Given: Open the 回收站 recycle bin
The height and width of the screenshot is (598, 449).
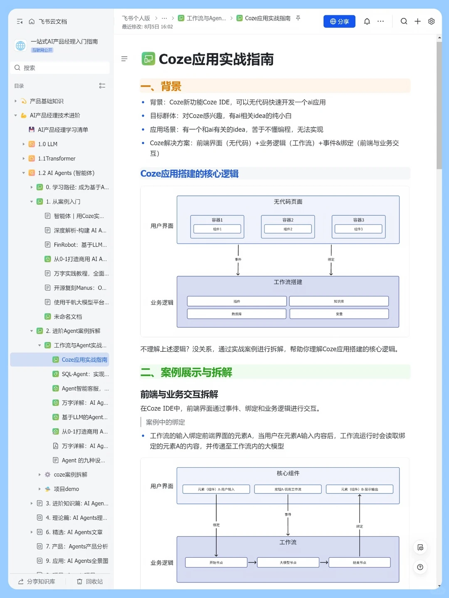Looking at the screenshot, I should pos(90,581).
